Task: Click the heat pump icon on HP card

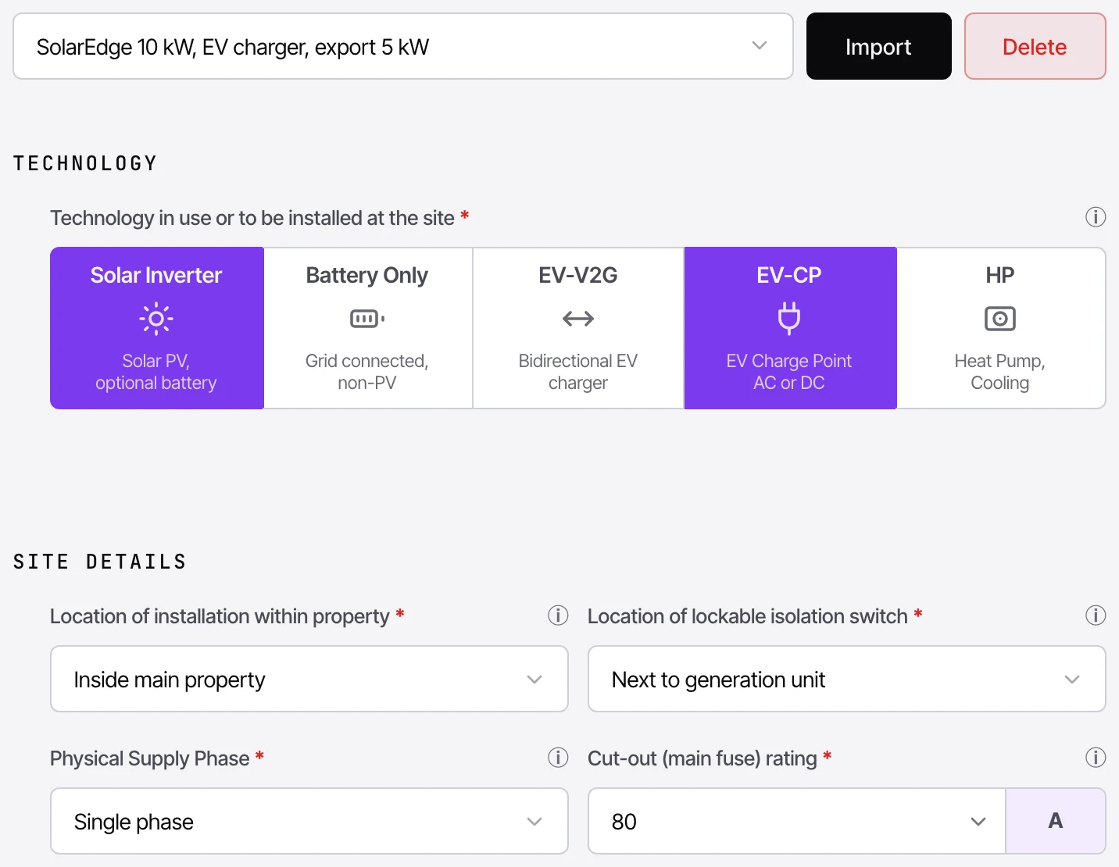Action: [1000, 319]
